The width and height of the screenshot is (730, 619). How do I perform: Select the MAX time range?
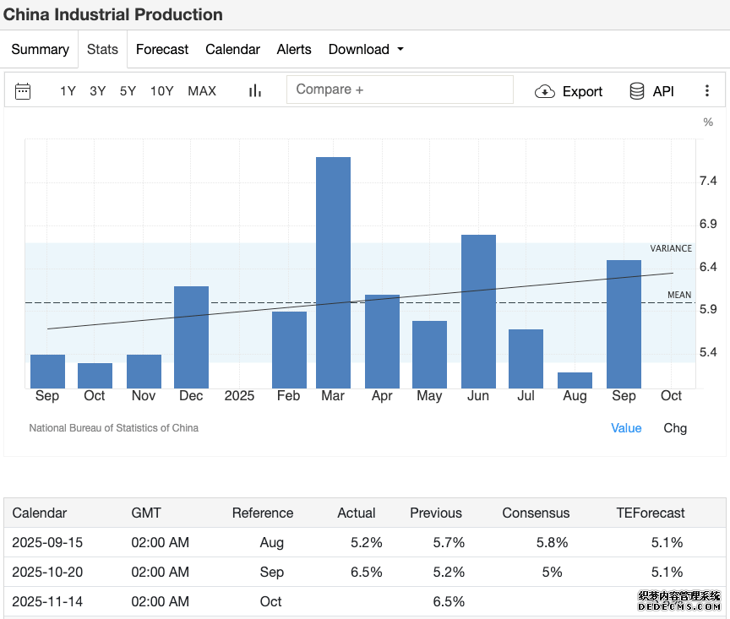tap(202, 90)
